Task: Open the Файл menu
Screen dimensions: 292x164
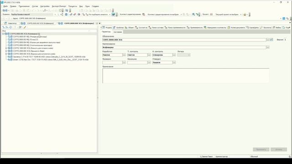Action: (x=5, y=6)
